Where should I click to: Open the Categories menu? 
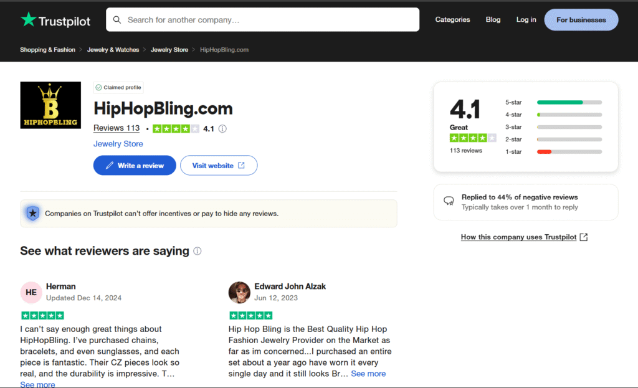tap(452, 19)
